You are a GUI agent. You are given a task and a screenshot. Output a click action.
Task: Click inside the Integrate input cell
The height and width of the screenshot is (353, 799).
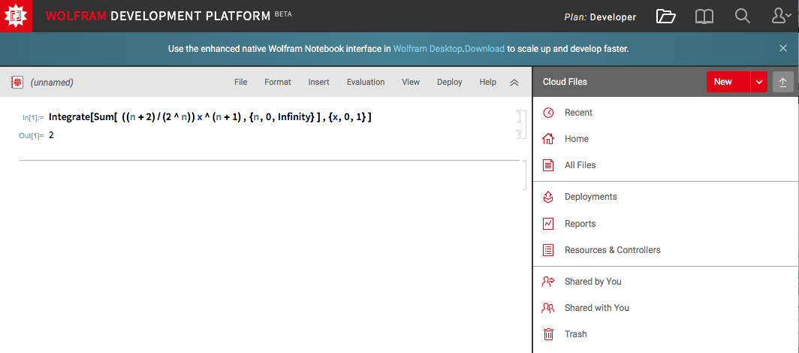pyautogui.click(x=210, y=118)
